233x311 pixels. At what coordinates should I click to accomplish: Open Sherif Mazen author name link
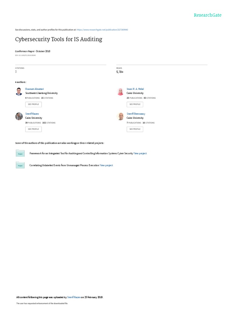point(32,114)
